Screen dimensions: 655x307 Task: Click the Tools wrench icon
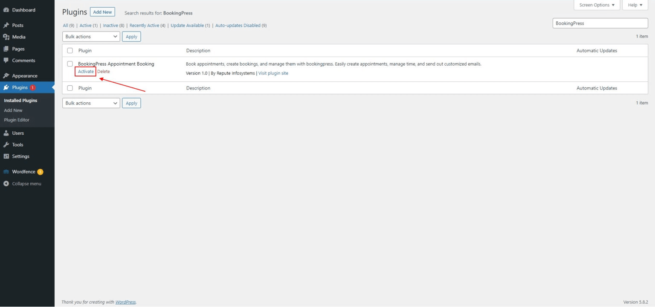[6, 145]
